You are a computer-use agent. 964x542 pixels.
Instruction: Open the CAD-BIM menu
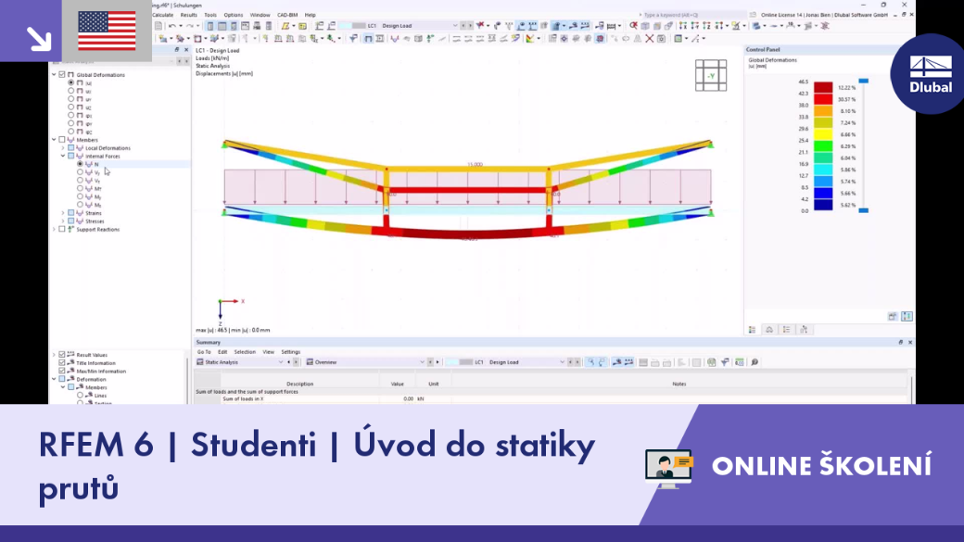[287, 15]
